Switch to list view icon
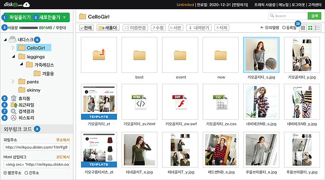325x180 pixels. point(318,28)
